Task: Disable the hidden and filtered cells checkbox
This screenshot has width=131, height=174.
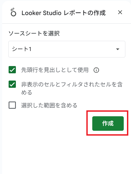Action: point(12,84)
